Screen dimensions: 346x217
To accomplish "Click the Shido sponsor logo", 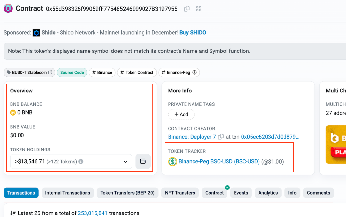I will click(37, 33).
